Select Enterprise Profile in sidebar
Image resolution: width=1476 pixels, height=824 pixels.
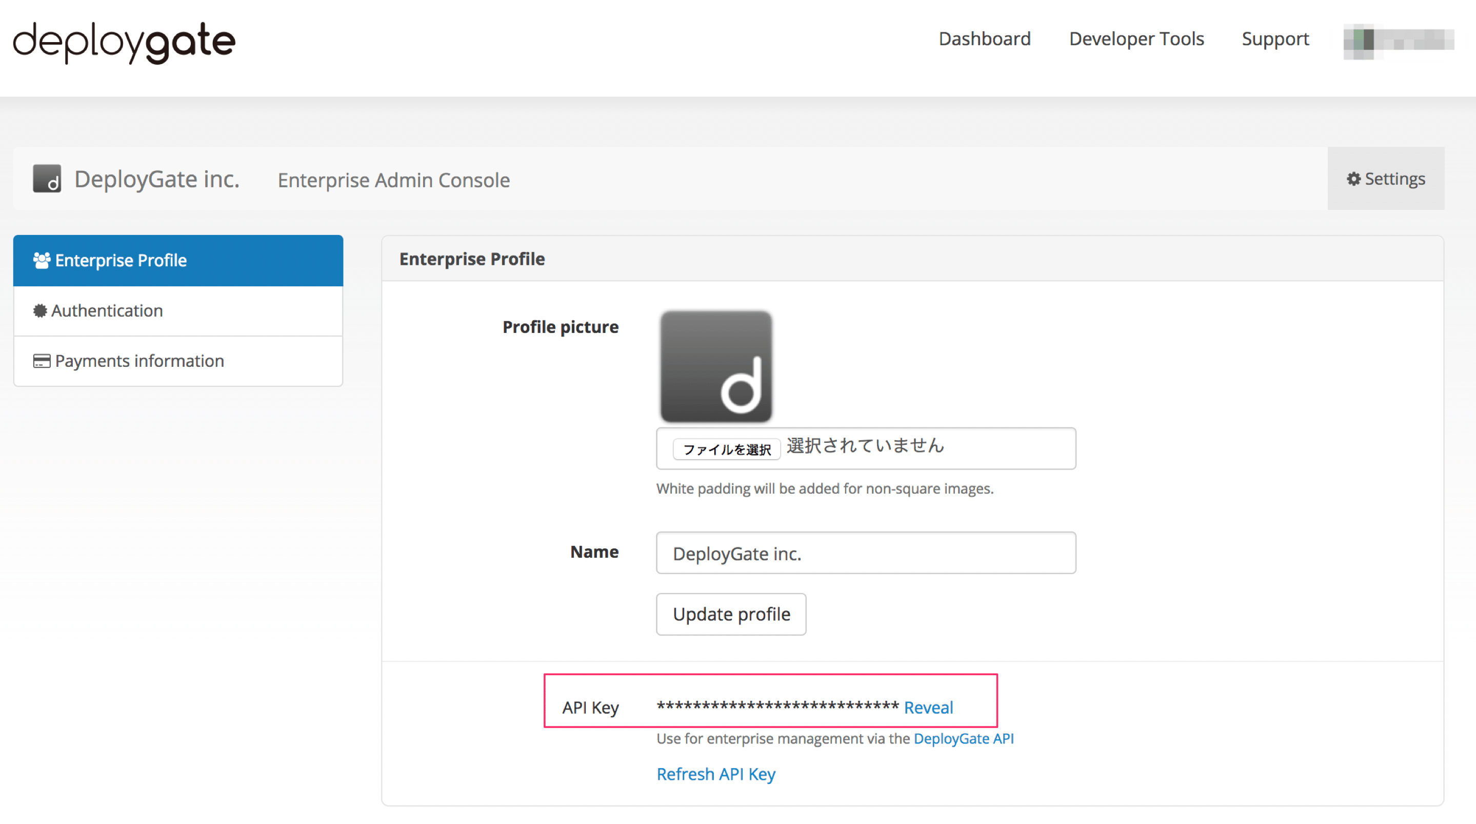[x=178, y=260]
